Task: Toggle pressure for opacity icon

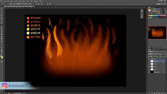Action: click(x=39, y=4)
